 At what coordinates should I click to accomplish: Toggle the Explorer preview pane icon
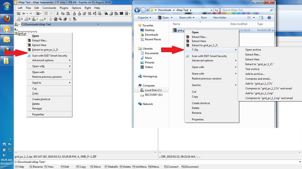point(261,18)
